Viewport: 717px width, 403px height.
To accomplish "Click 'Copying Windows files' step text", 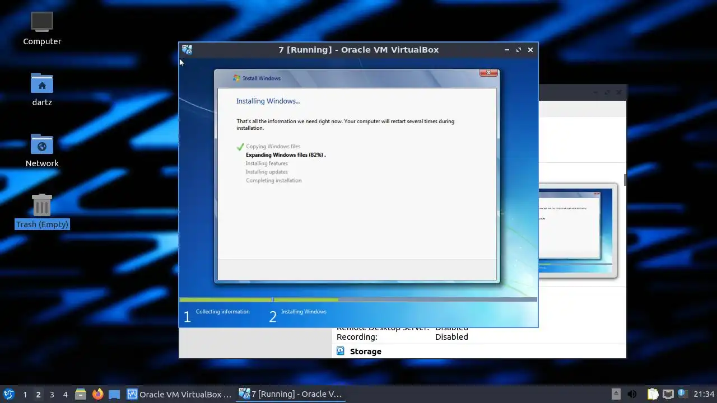I will coord(273,147).
